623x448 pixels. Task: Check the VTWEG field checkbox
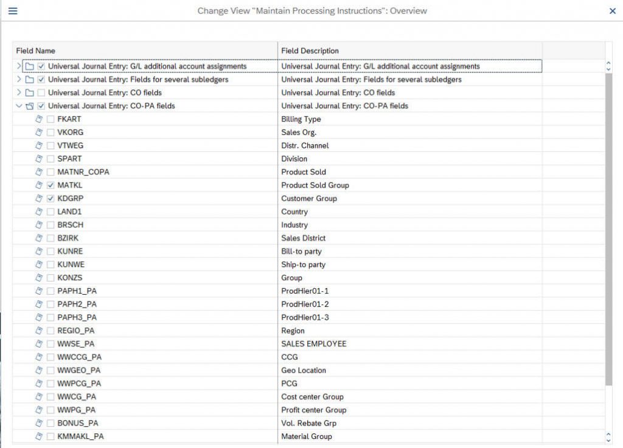[x=50, y=146]
